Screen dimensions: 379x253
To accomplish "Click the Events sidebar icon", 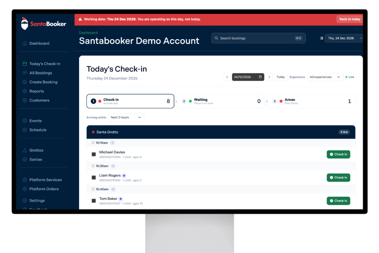I will point(25,121).
